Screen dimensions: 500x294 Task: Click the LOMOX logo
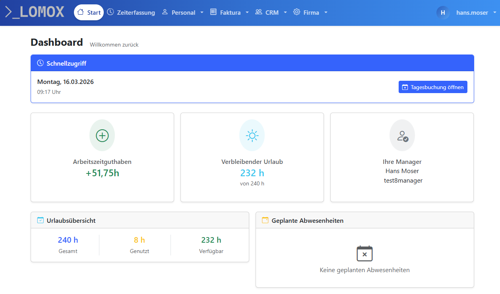[x=34, y=12]
